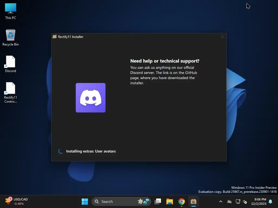This screenshot has height=208, width=278.
Task: Open the Windows Start menu
Action: coord(85,201)
